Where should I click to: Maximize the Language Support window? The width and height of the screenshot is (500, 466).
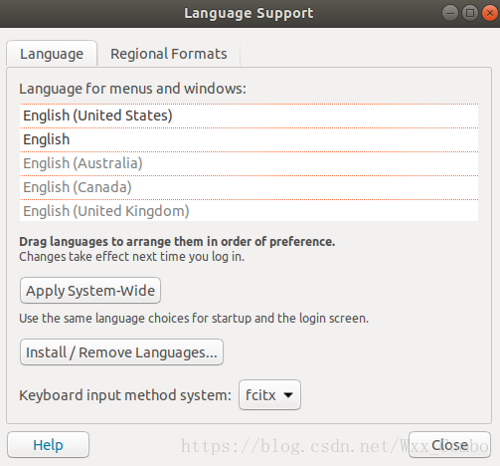click(470, 13)
